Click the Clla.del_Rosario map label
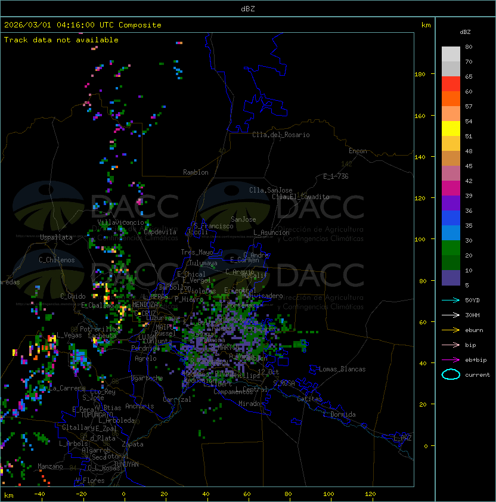 pyautogui.click(x=281, y=135)
